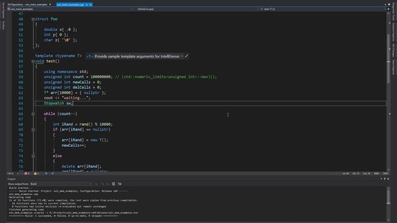Collapse the if (arr[iRand] == nullptr) block

point(33,129)
